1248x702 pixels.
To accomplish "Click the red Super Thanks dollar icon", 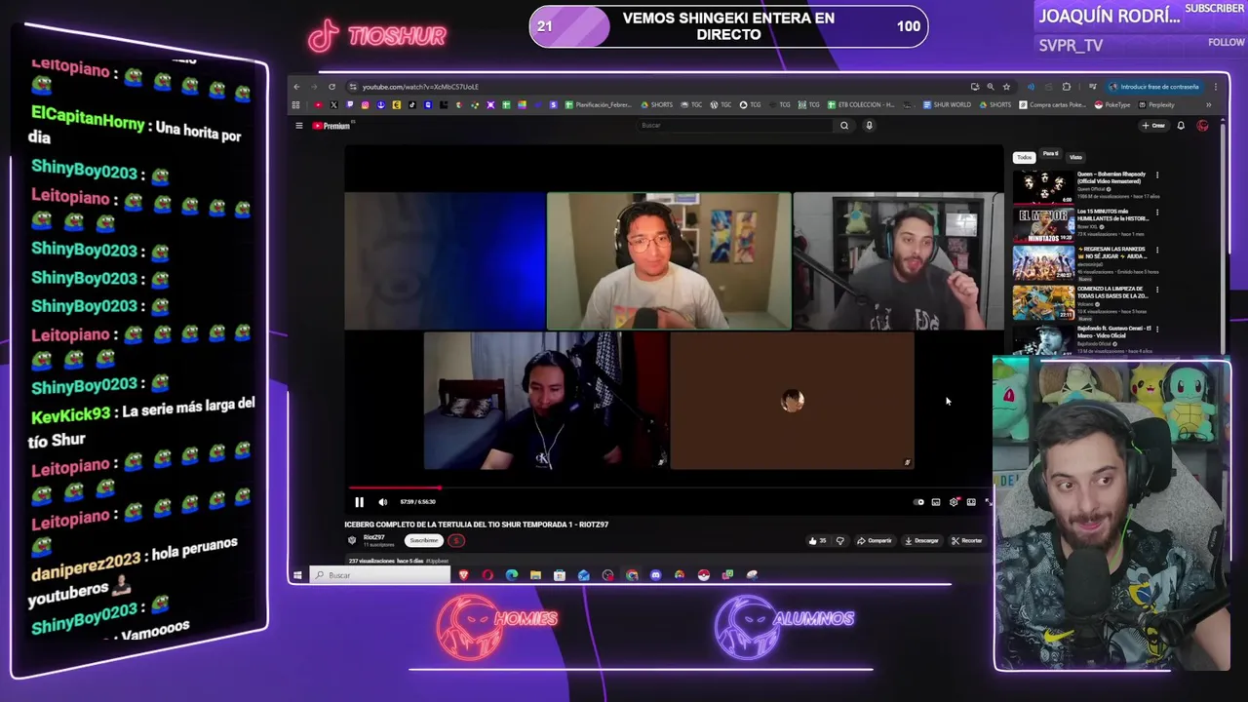I will [x=456, y=540].
